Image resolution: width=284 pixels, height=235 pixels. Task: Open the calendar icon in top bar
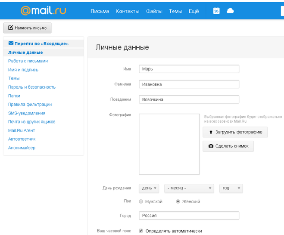pos(216,11)
